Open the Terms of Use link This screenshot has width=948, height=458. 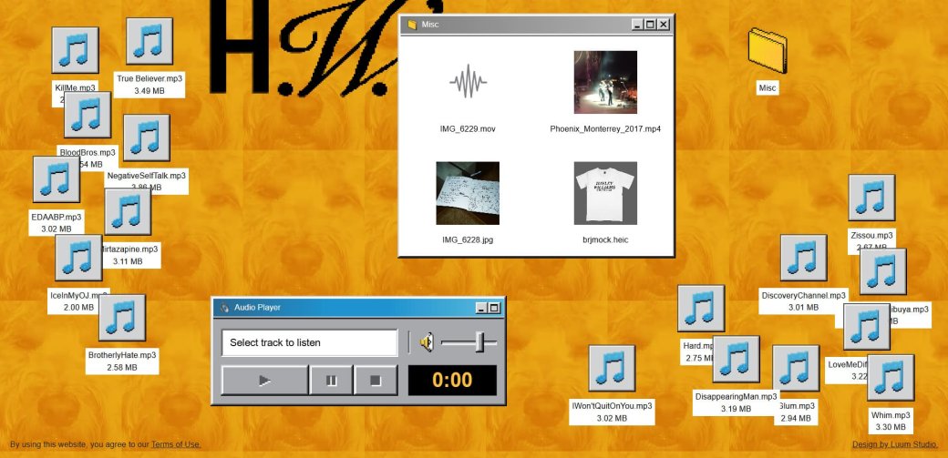point(176,444)
